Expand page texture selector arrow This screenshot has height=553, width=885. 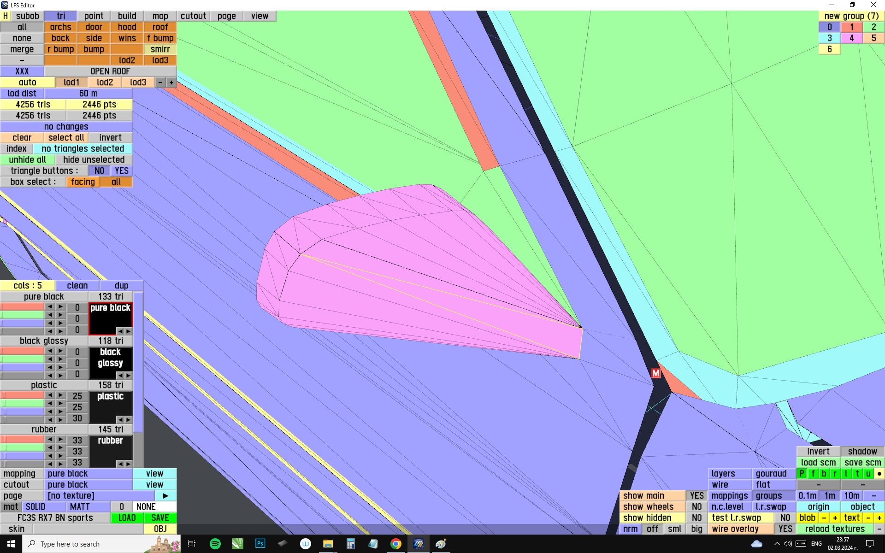click(165, 496)
